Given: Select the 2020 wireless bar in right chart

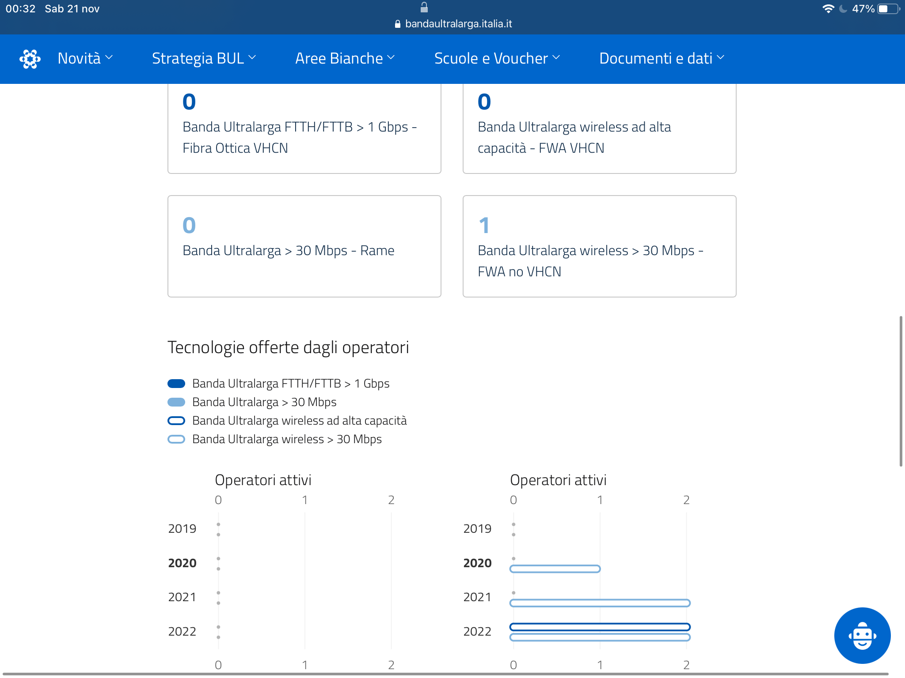Looking at the screenshot, I should pyautogui.click(x=555, y=569).
